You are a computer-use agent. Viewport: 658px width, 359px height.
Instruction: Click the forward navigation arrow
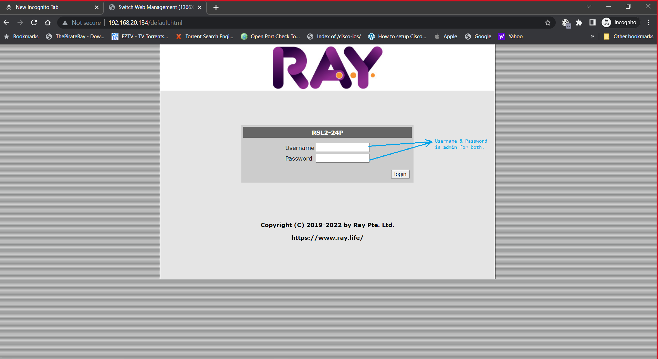tap(20, 22)
